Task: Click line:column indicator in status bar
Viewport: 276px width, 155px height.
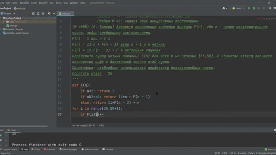Action: [x=217, y=153]
